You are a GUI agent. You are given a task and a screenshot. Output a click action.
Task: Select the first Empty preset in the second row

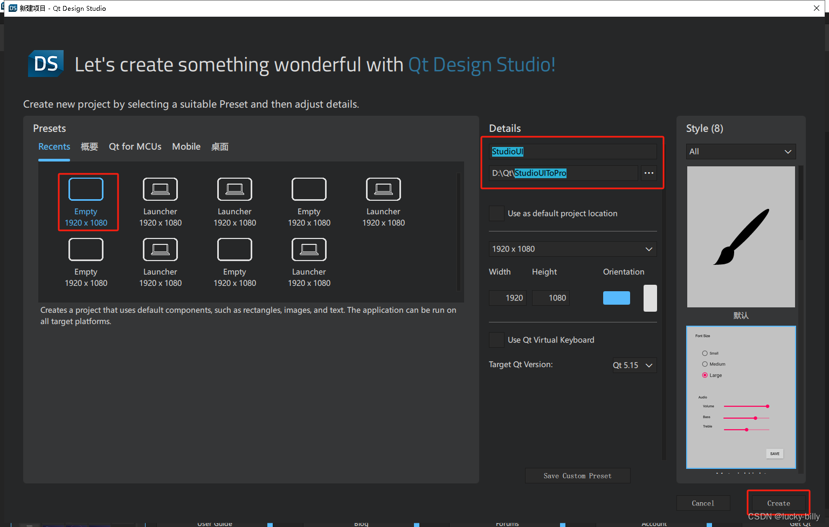(86, 263)
